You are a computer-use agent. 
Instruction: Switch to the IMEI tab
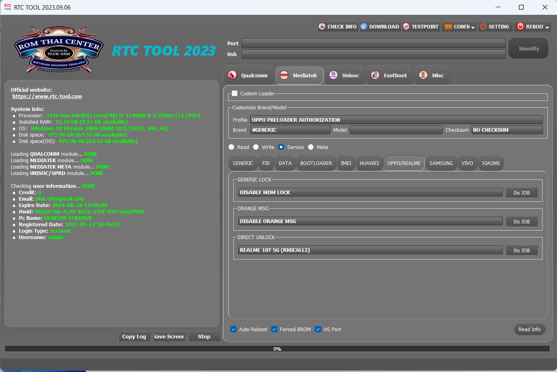coord(346,163)
